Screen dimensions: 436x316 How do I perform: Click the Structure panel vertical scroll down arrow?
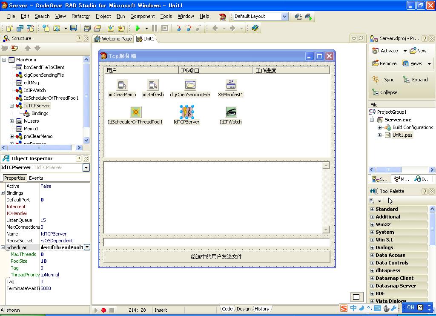point(86,140)
